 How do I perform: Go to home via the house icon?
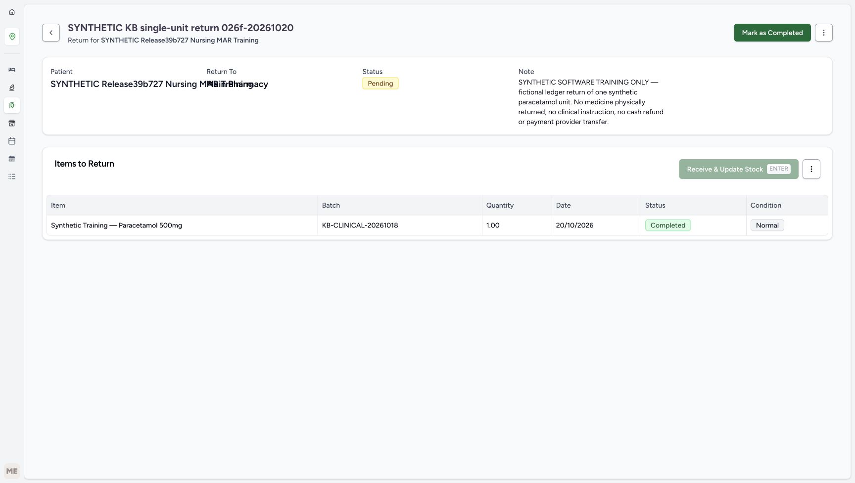(12, 12)
